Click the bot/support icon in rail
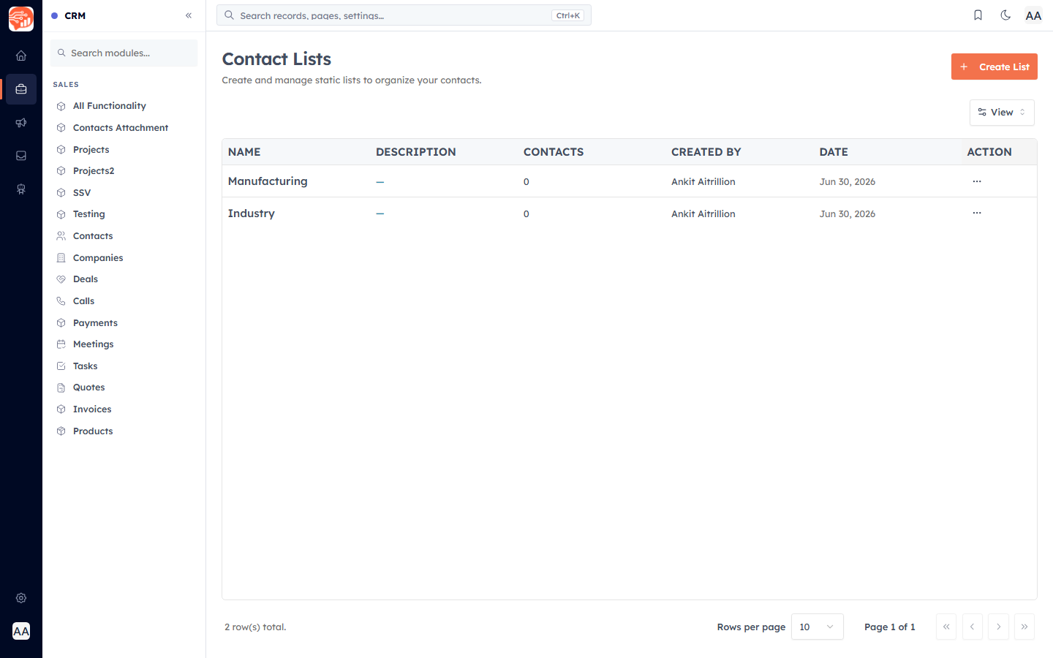Viewport: 1053px width, 658px height. click(x=21, y=189)
